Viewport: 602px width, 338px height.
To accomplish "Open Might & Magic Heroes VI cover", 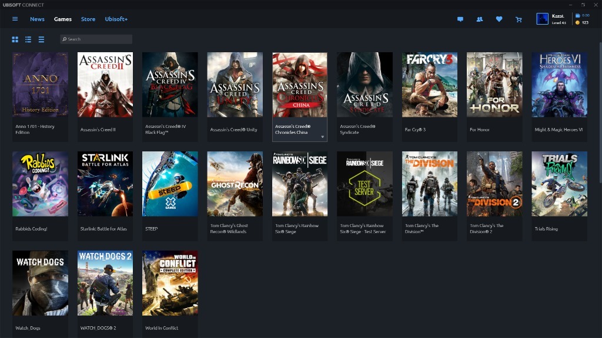I will click(560, 84).
